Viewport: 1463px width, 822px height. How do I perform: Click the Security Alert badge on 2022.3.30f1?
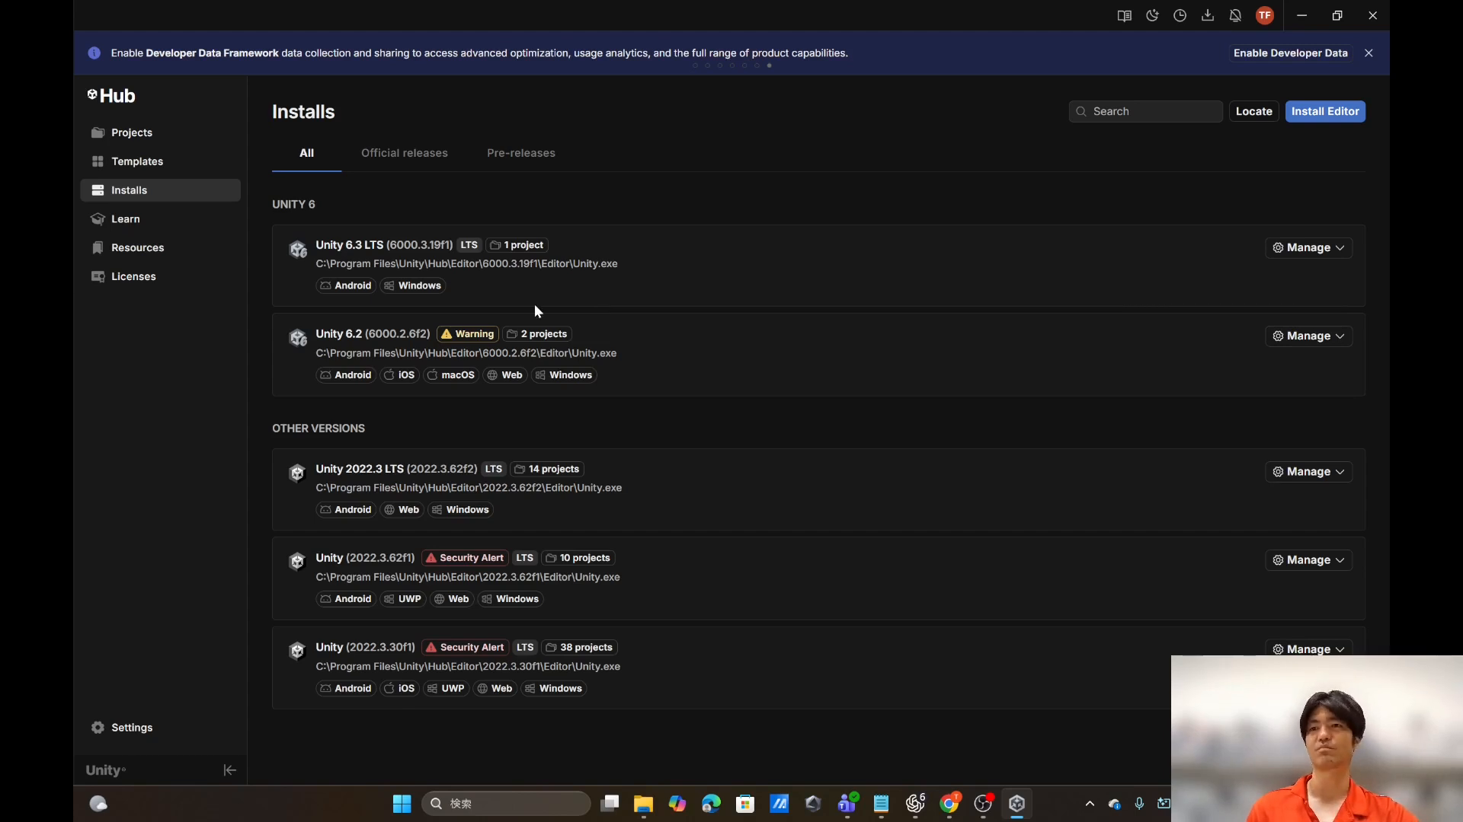tap(464, 648)
